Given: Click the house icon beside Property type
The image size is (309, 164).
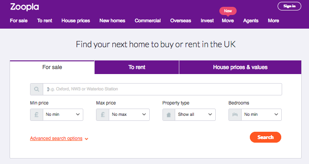Looking at the screenshot, I should pos(169,114).
